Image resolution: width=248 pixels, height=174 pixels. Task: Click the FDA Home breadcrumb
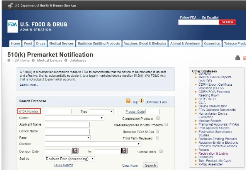[x=21, y=60]
